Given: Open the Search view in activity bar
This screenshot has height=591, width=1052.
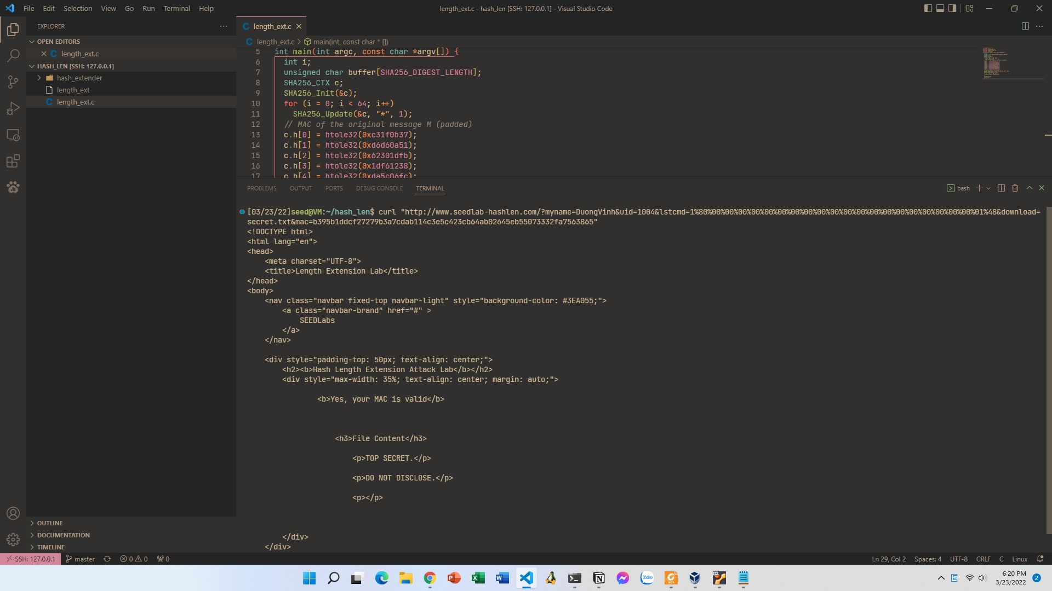Looking at the screenshot, I should pos(13,55).
